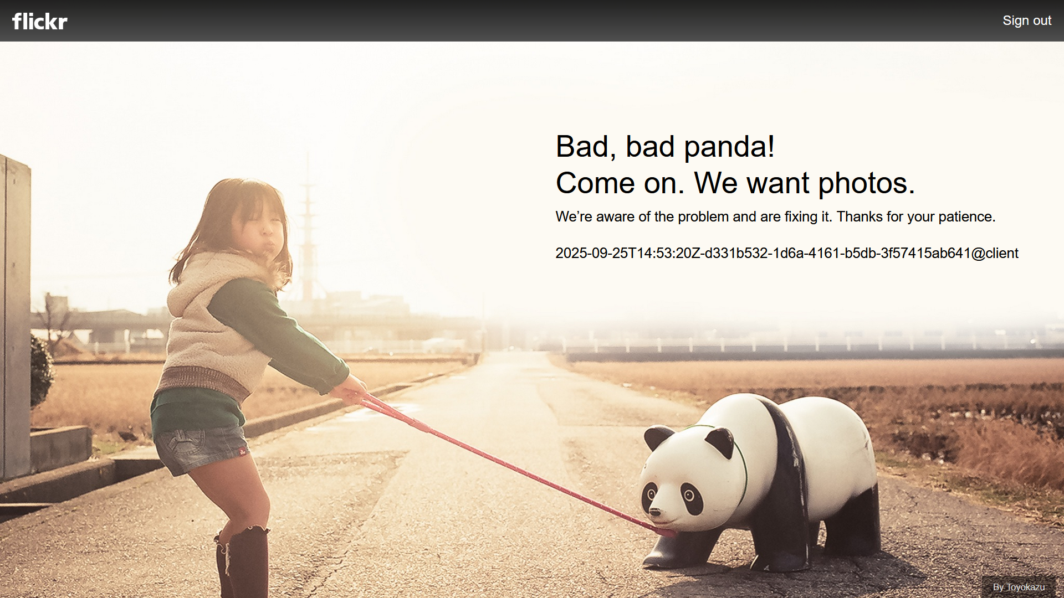Click the error timestamp 2025-09-25T14:53:20Z
Screen dimensions: 1064x598
coord(628,253)
